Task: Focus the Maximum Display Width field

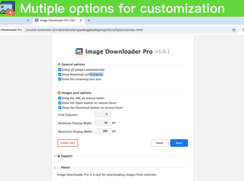Action: 103,131
